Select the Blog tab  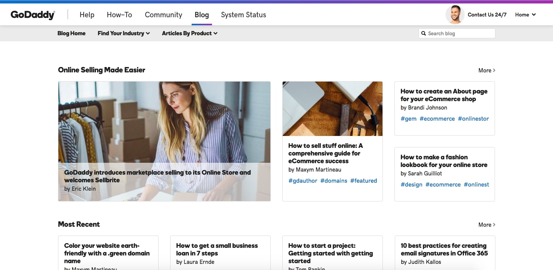point(202,15)
